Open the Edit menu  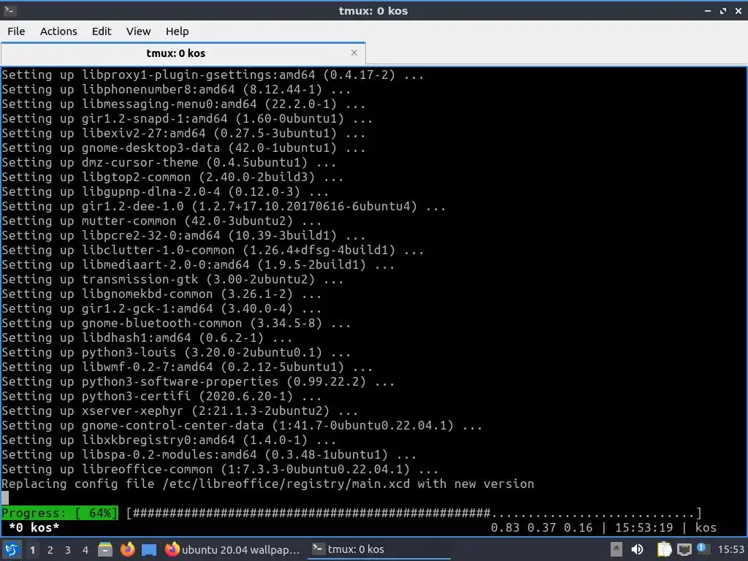(101, 31)
